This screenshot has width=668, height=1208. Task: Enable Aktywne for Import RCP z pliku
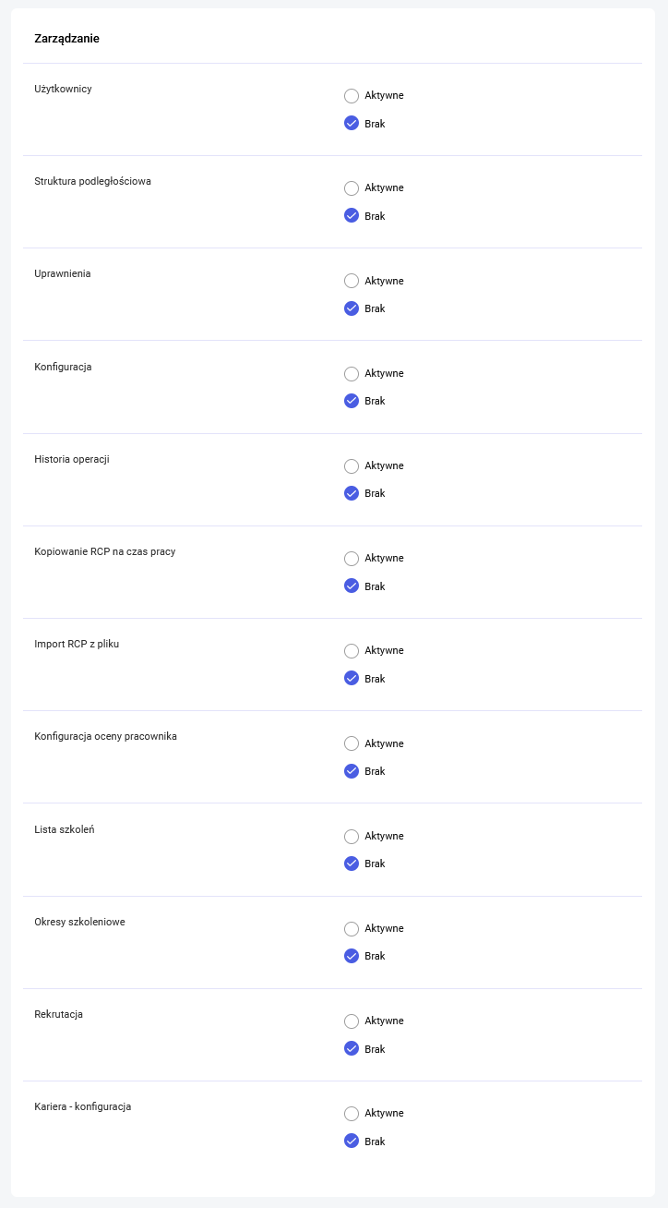pos(352,651)
